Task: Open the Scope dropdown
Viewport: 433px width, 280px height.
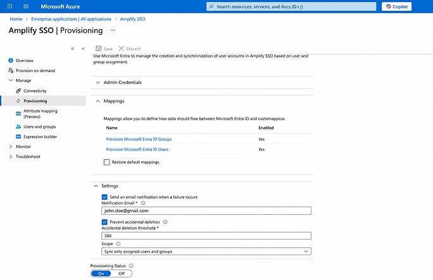Action: (x=206, y=252)
